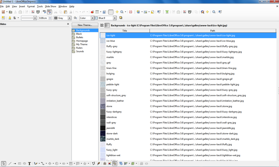Open the File menu

click(2, 6)
